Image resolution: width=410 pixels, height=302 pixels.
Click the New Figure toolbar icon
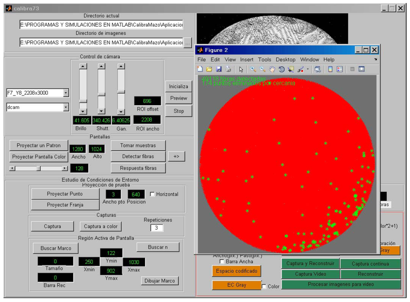point(200,69)
